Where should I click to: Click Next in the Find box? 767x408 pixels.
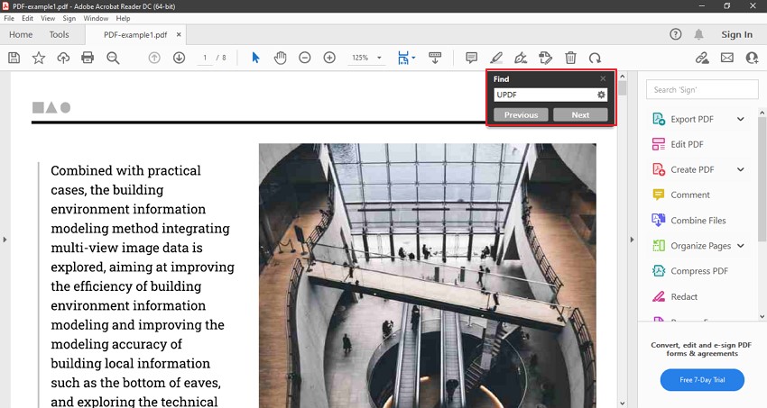(580, 114)
